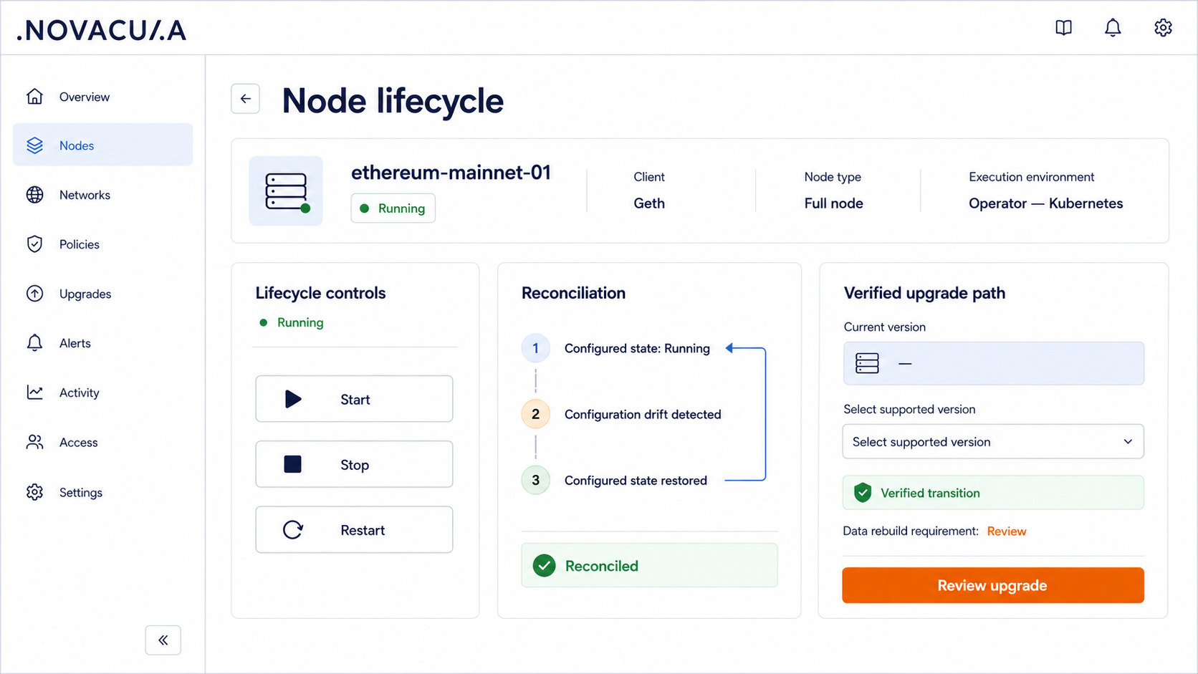This screenshot has width=1198, height=674.
Task: Click the Access users icon
Action: [x=34, y=442]
